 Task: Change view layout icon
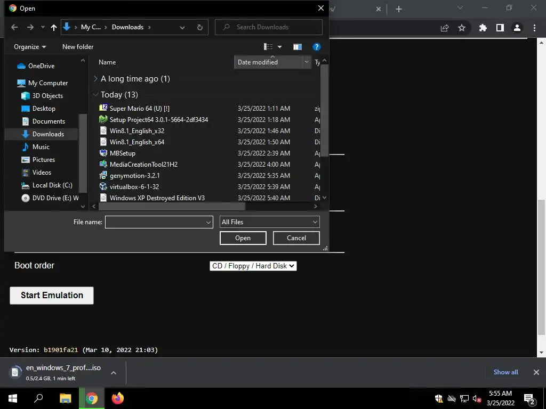[268, 47]
